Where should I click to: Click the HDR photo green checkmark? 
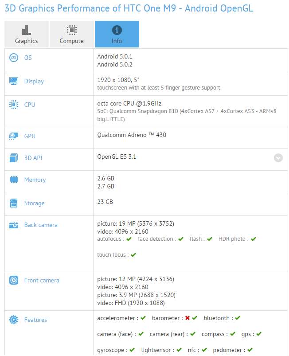254,239
